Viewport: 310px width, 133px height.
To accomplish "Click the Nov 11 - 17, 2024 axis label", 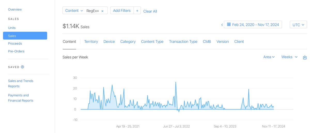I will pyautogui.click(x=274, y=126).
